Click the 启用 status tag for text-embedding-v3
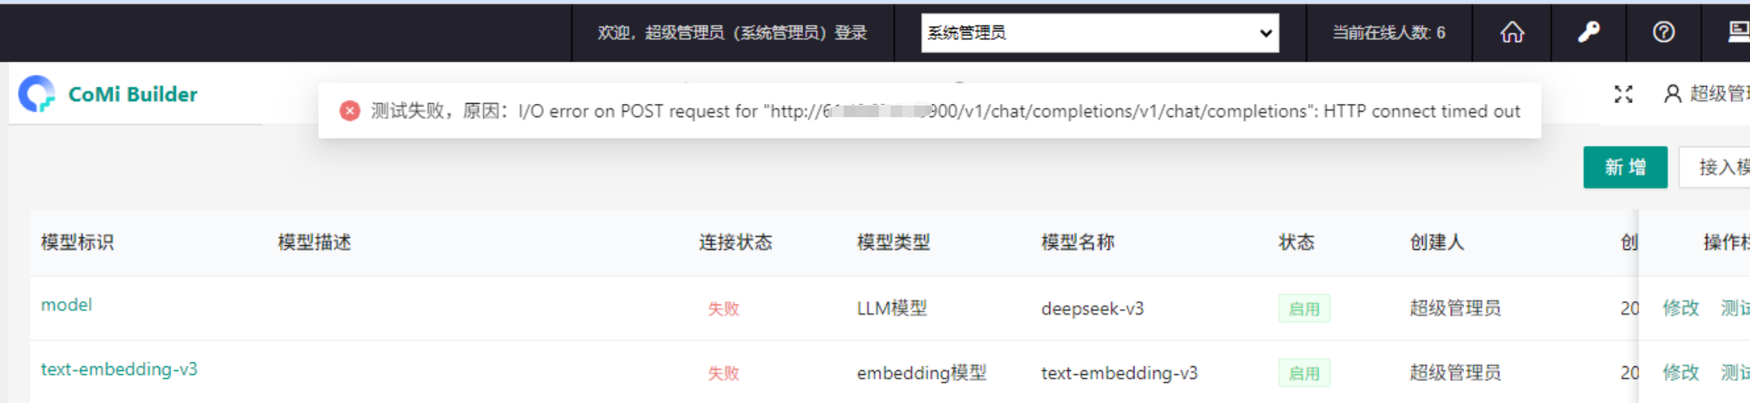 (1304, 373)
